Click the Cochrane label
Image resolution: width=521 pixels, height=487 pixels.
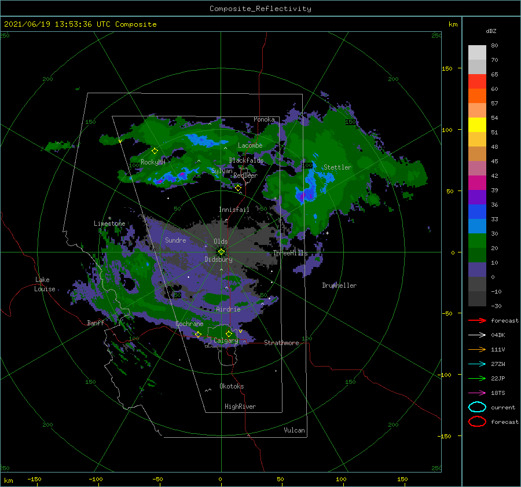189,324
